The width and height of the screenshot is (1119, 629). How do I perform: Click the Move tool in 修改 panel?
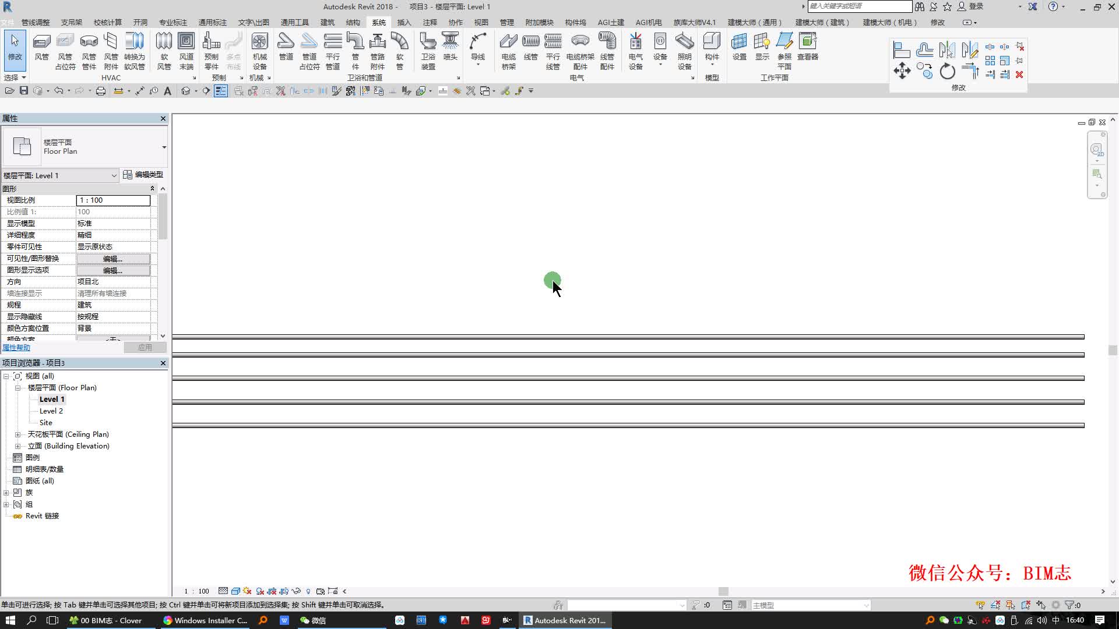[x=902, y=72]
